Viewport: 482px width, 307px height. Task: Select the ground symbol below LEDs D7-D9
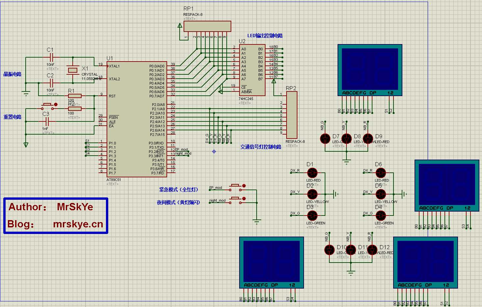(x=346, y=161)
